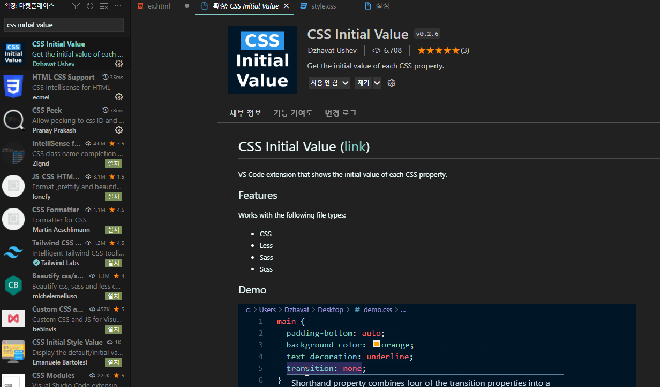Viewport: 660px width, 387px height.
Task: Click JS-CSS-HTML Formatter extension logo
Action: point(13,186)
